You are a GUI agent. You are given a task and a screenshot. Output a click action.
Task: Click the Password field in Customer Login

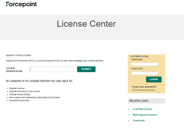[144, 73]
